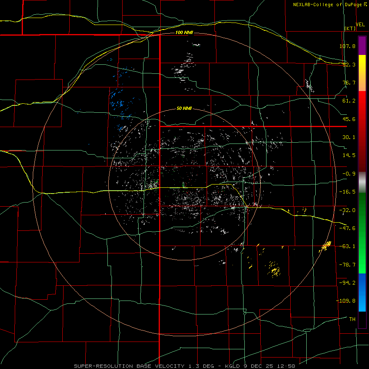Click the -63.1 legend value
The width and height of the screenshot is (369, 369).
[347, 246]
